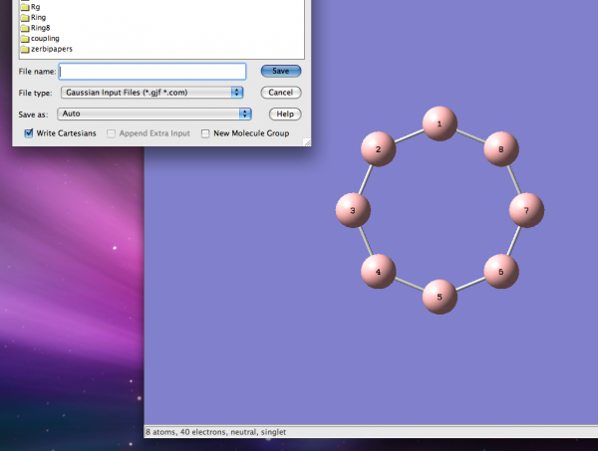Toggle the Append Extra Input checkbox
Image resolution: width=598 pixels, height=451 pixels.
tap(113, 133)
